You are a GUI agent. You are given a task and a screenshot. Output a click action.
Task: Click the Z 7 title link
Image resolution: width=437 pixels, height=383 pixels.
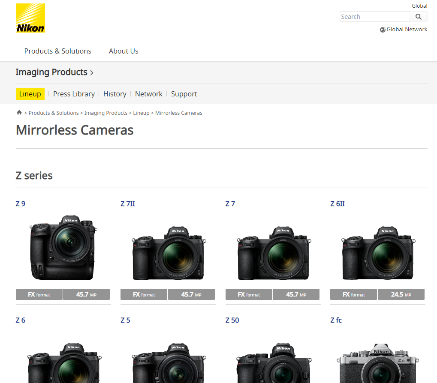tap(230, 203)
